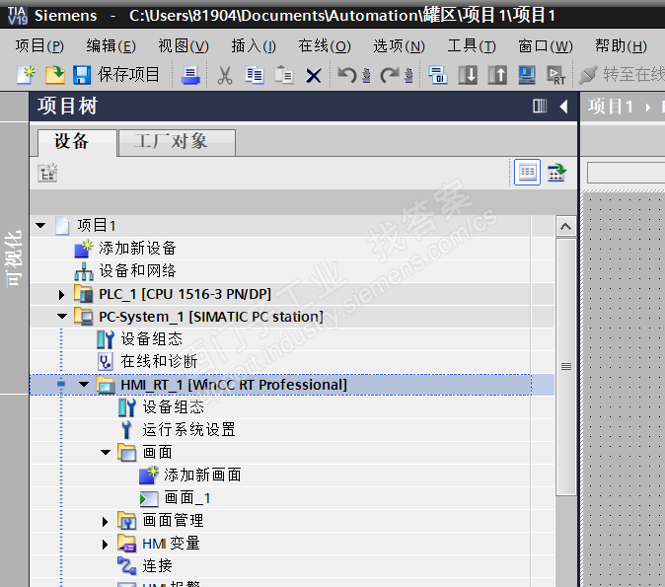Click the Go online plug icon
This screenshot has width=665, height=587.
click(589, 75)
